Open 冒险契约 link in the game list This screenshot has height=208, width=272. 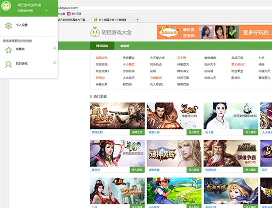265,78
